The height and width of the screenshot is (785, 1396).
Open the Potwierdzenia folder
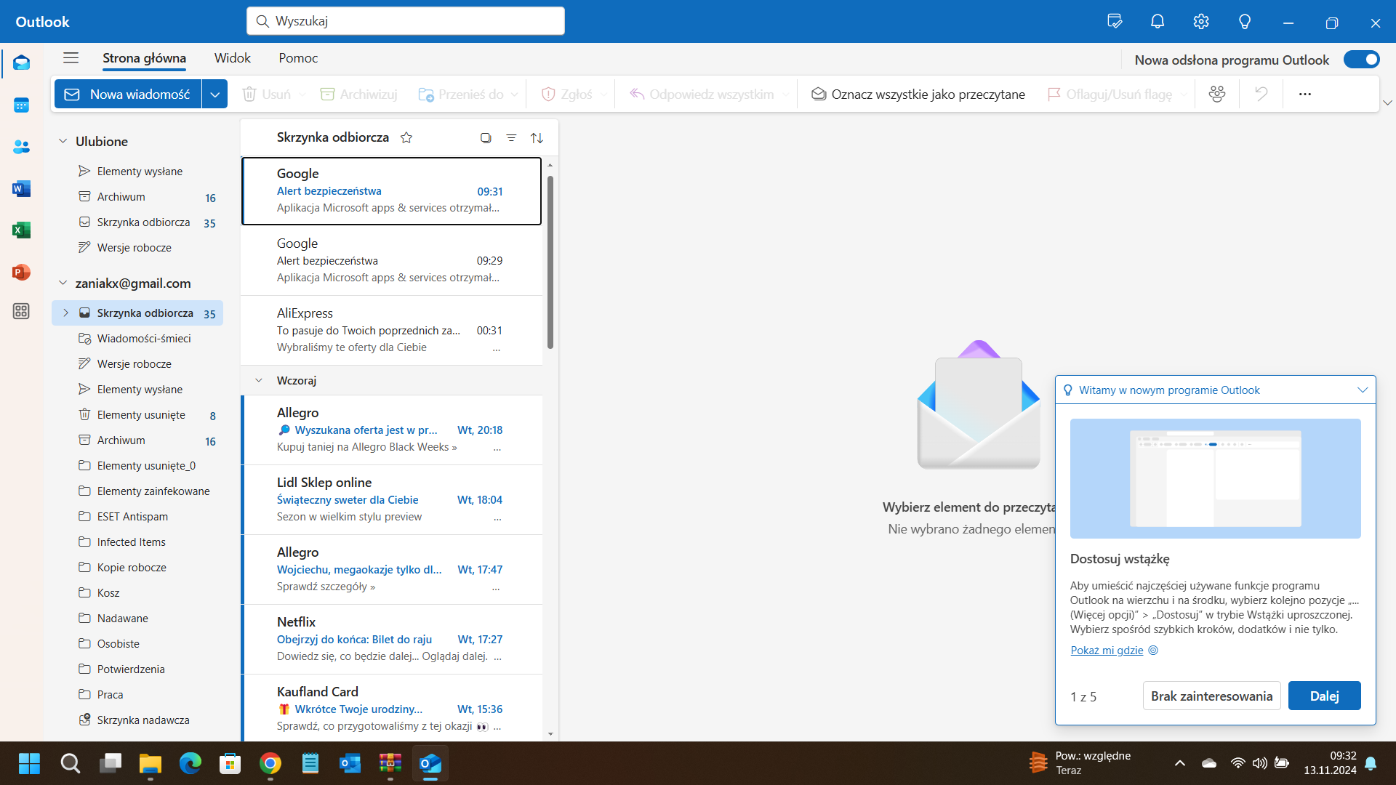[x=137, y=669]
